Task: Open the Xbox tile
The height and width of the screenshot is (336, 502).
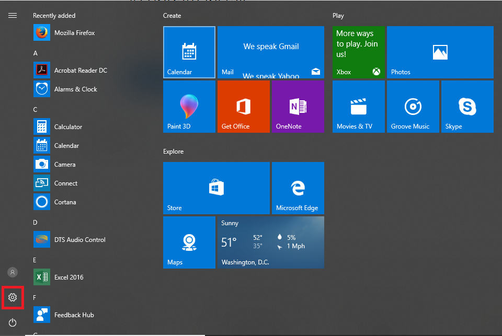Action: 359,52
